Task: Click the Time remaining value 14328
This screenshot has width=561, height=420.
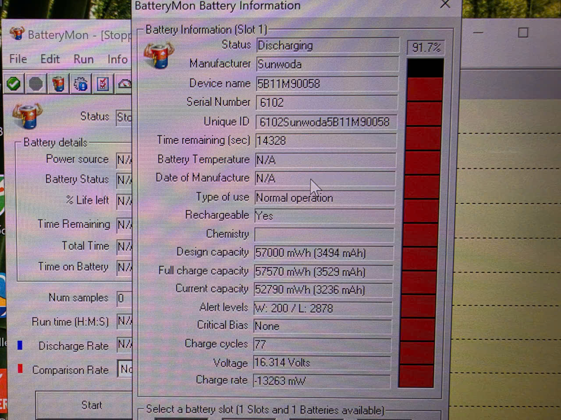Action: [326, 140]
